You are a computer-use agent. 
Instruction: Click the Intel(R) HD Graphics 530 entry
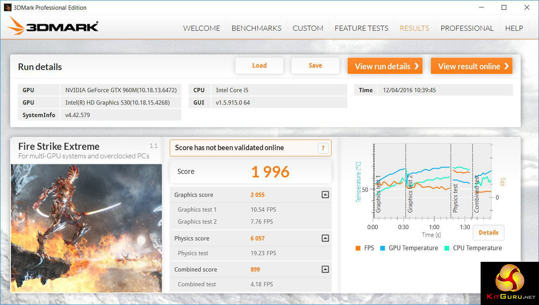(x=121, y=103)
